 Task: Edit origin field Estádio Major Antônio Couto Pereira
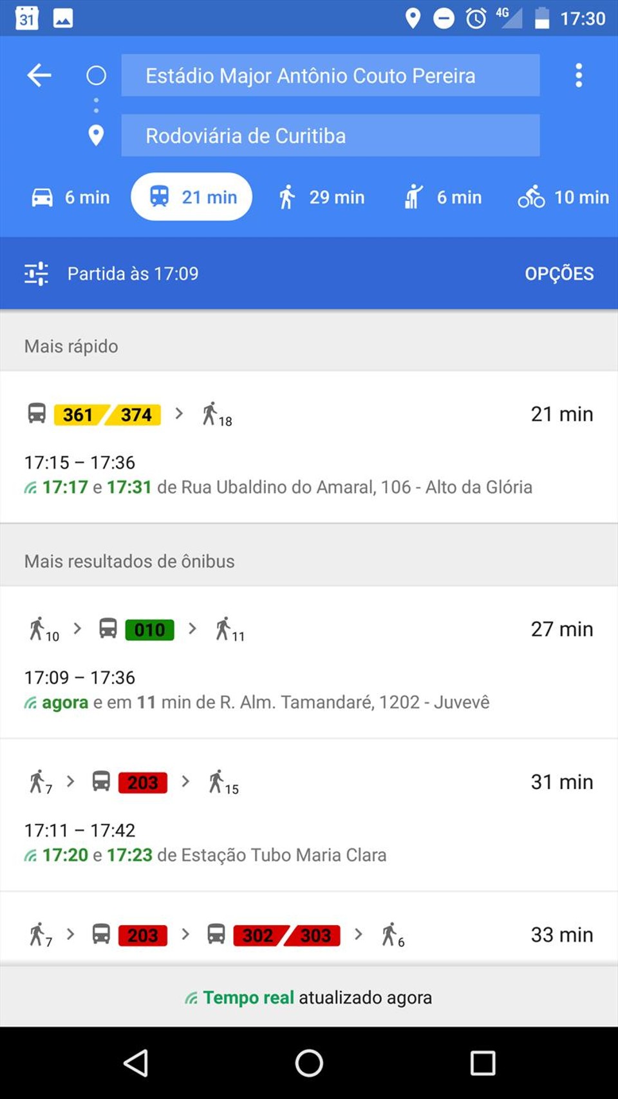(x=330, y=75)
